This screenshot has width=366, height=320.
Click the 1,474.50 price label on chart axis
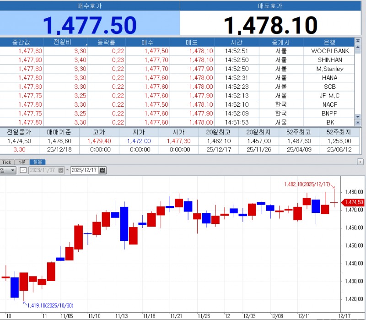coord(354,202)
